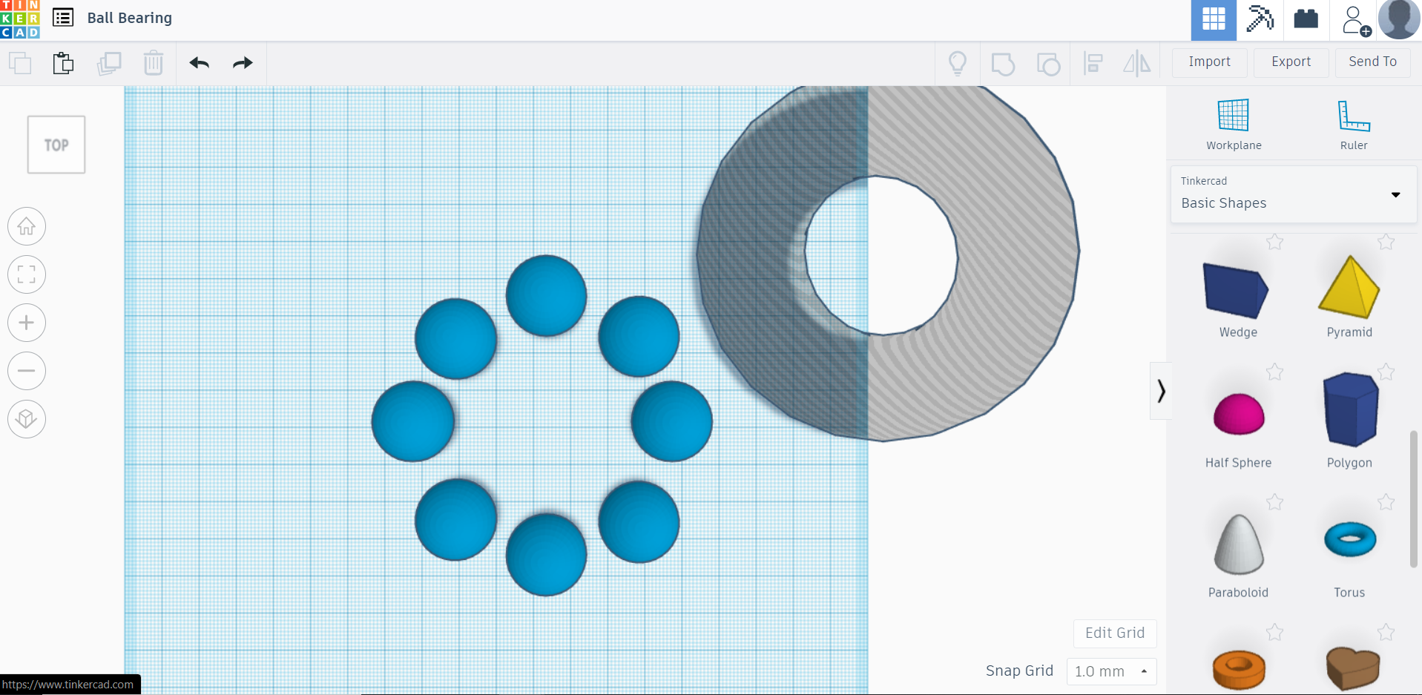This screenshot has height=695, width=1422.
Task: Click the Import button
Action: click(x=1209, y=62)
